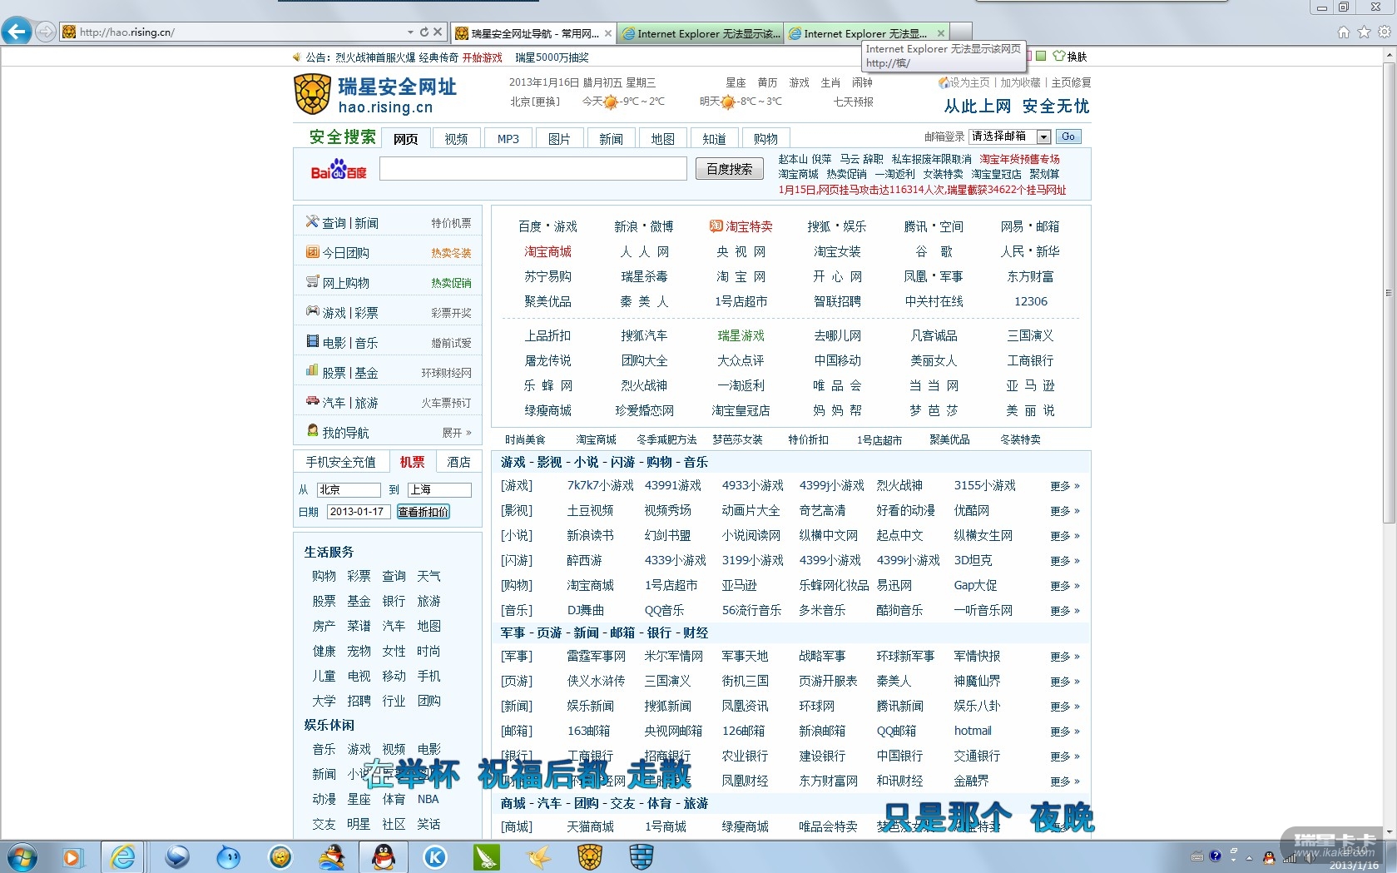Expand 更多 » in the [邮箱] row
This screenshot has height=873, width=1397.
[x=1065, y=732]
